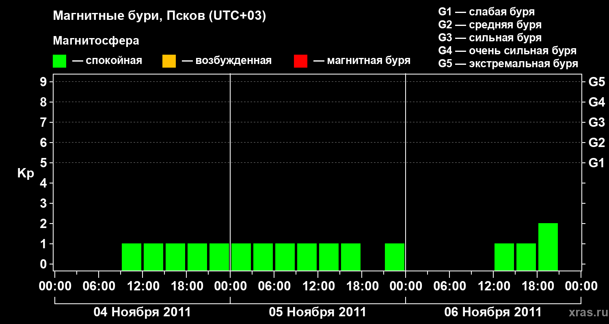The height and width of the screenshot is (324, 609).
Task: Click the '12:00' time label under 06 Ноября
Action: (x=493, y=286)
